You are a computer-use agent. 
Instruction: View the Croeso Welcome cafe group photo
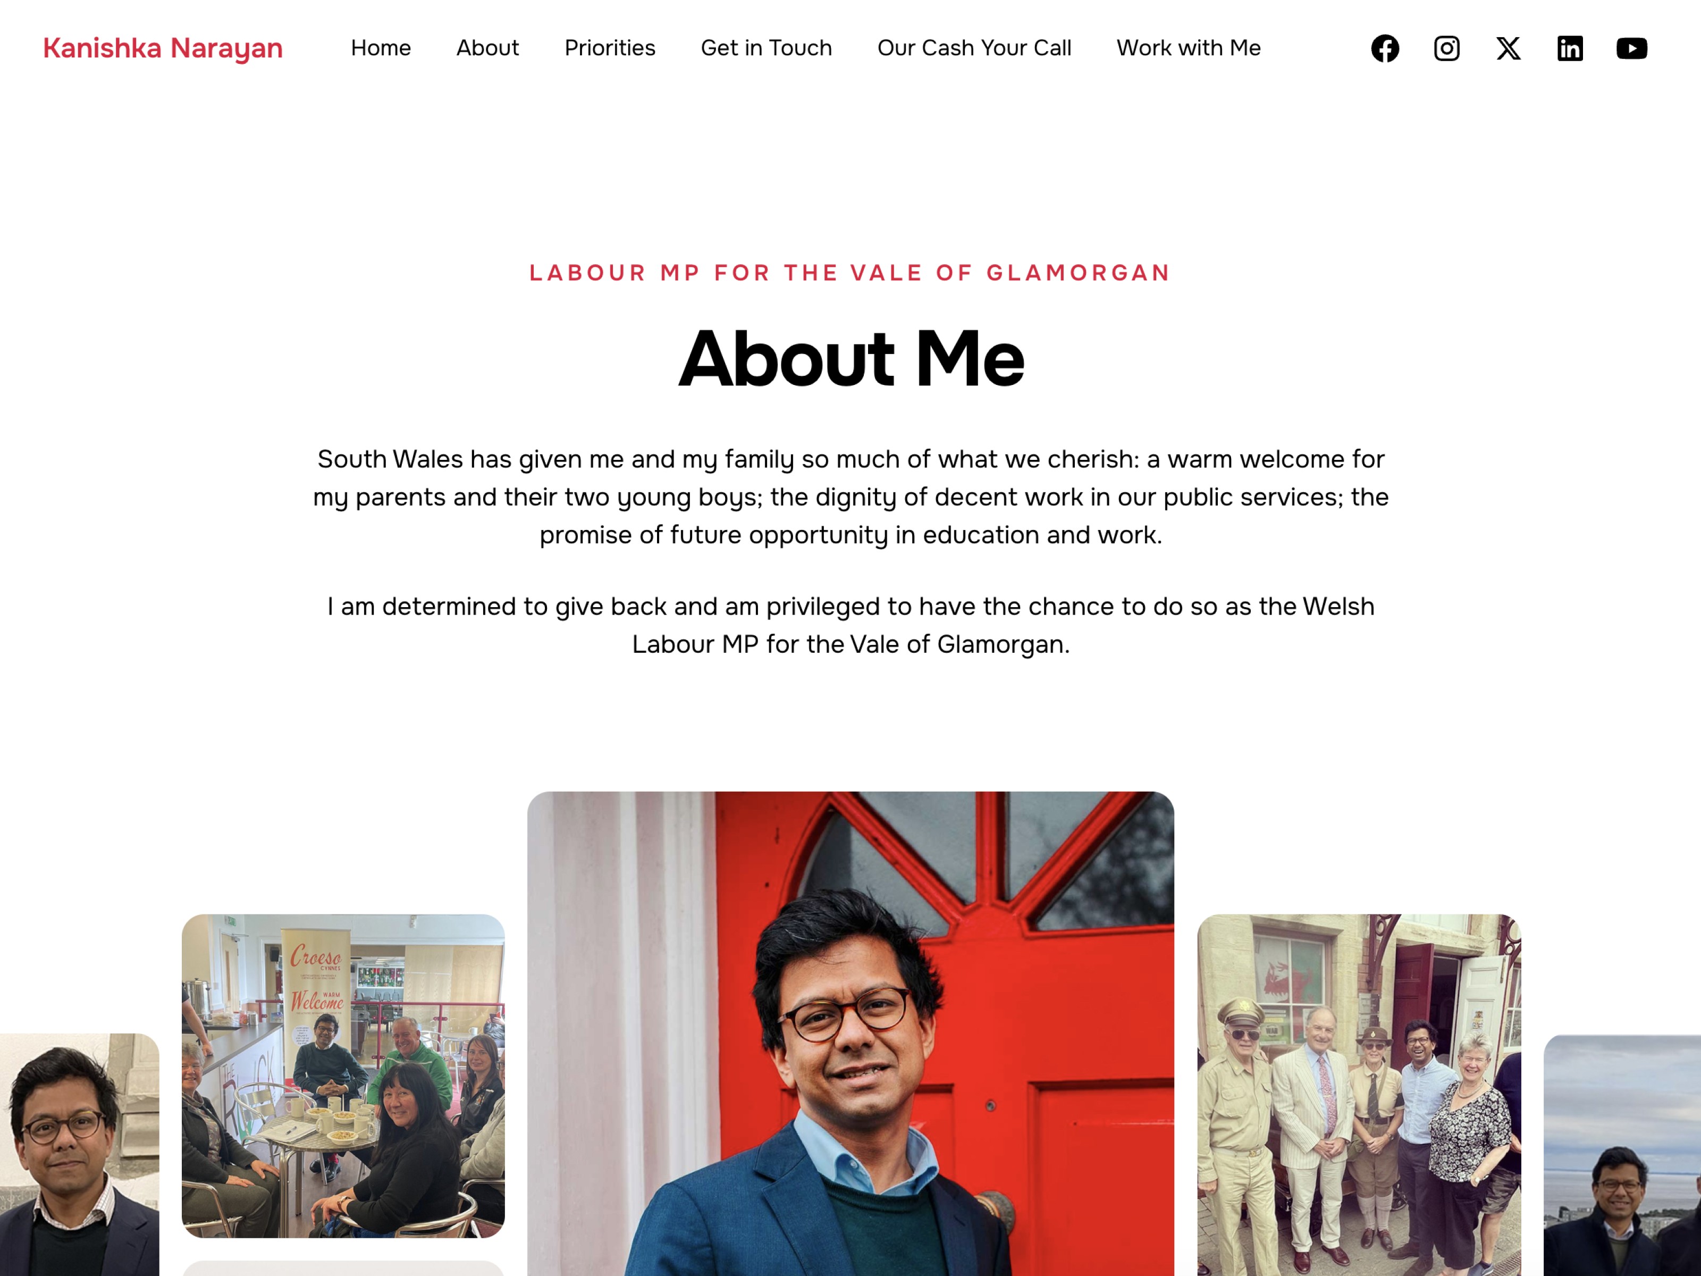pos(343,1075)
